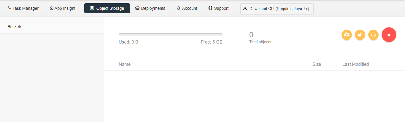Click the download arrow icon for CLI
Viewport: 405px width, 122px height.
[x=245, y=9]
